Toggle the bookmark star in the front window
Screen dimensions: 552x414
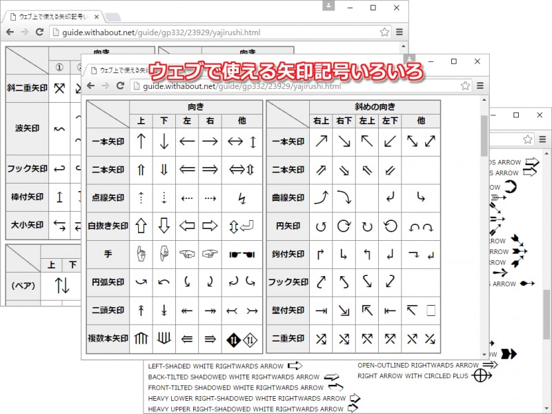(x=466, y=85)
